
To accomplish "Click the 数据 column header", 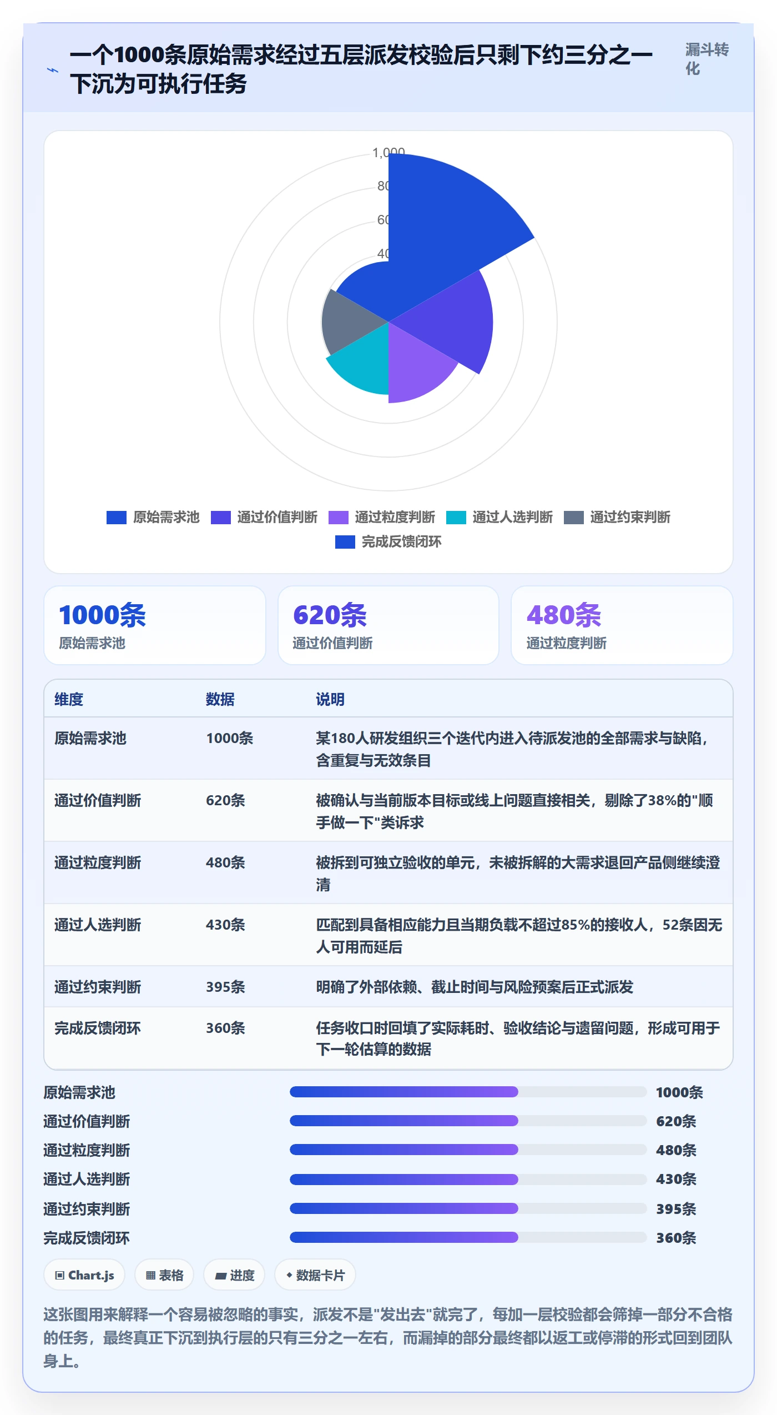I will pos(220,699).
